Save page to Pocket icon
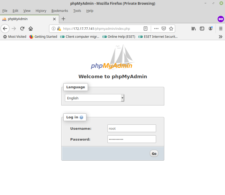225x195 pixels. point(164,29)
